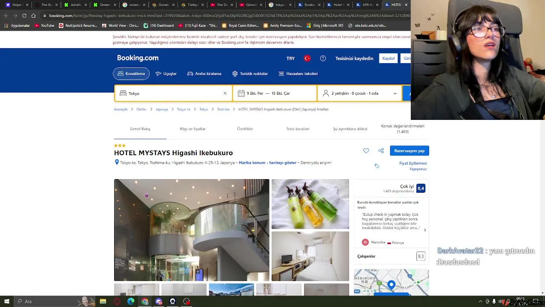Click the browser back arrow
545x307 pixels.
tap(6, 16)
